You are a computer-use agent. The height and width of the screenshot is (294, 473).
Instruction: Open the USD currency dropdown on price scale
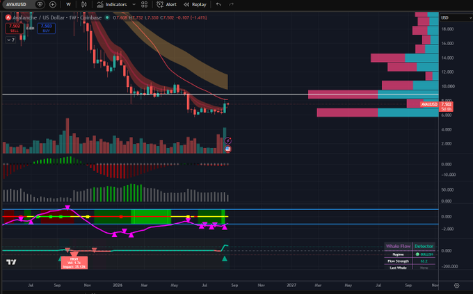[x=456, y=18]
